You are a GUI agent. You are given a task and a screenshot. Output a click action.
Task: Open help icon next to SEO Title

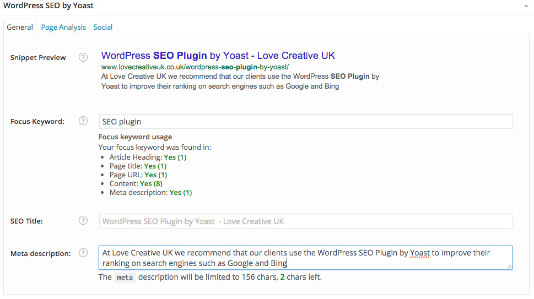coord(83,220)
